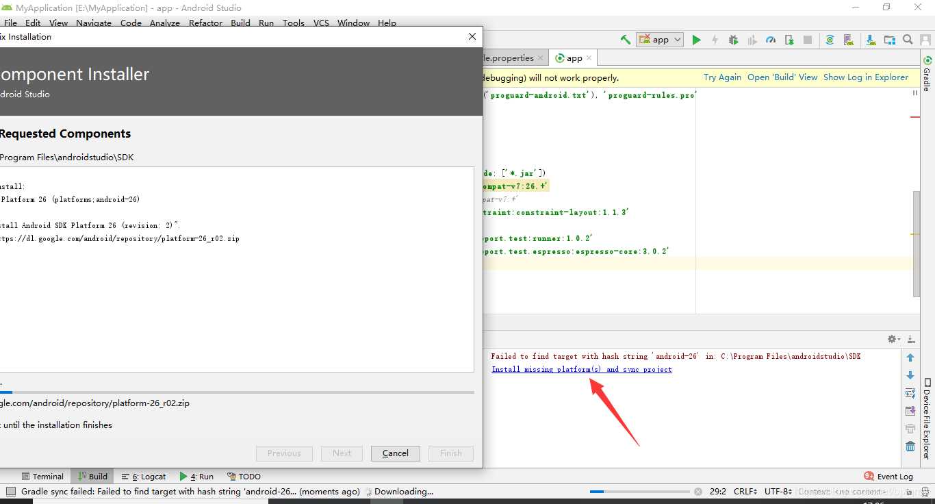Change UTF-8 file encoding in status bar
This screenshot has width=935, height=504.
tap(778, 491)
